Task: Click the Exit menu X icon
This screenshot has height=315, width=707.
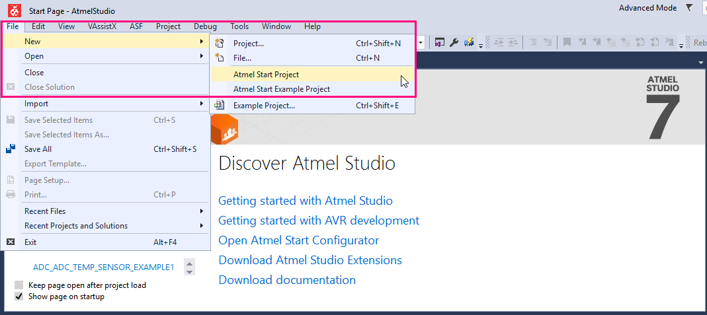Action: (x=11, y=242)
